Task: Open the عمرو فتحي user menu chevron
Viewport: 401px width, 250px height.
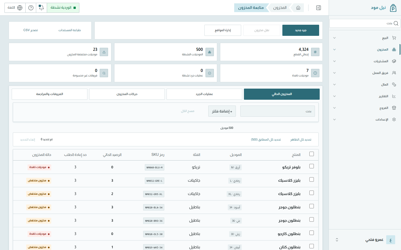Action: point(337,240)
